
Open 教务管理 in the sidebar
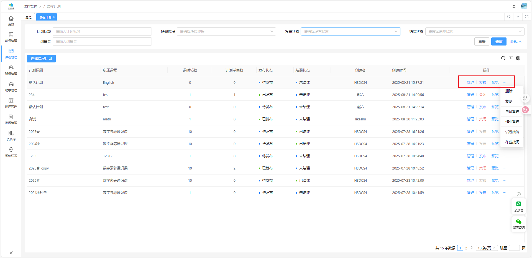11,37
